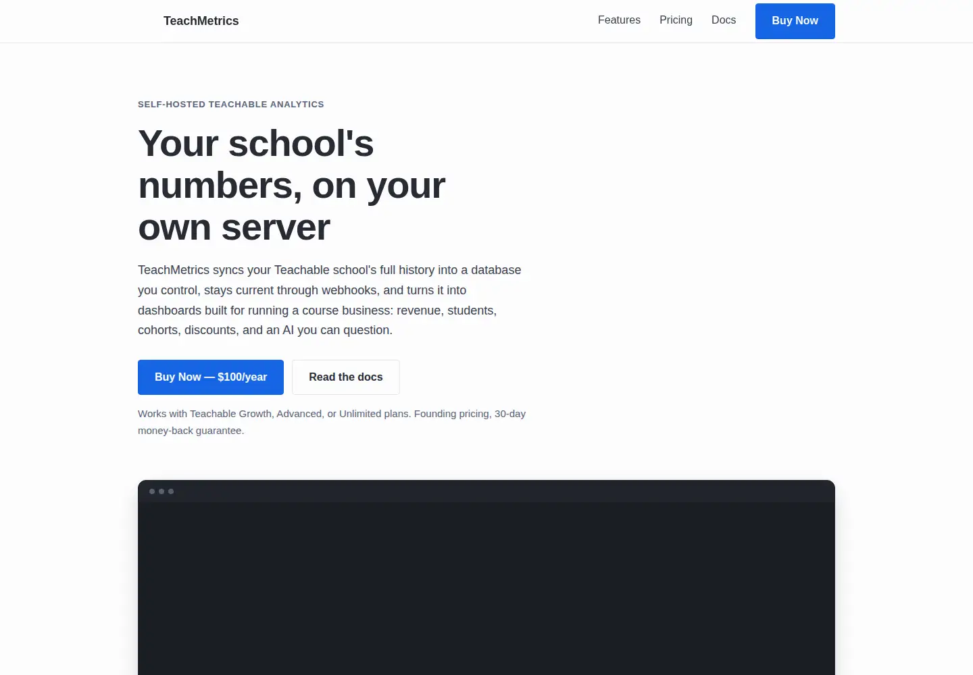
Task: Click the Buy Now button in header
Action: (x=795, y=21)
